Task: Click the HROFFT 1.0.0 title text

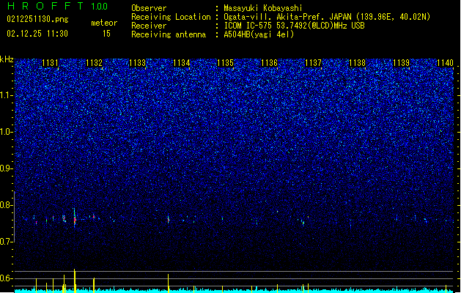Action: [57, 6]
